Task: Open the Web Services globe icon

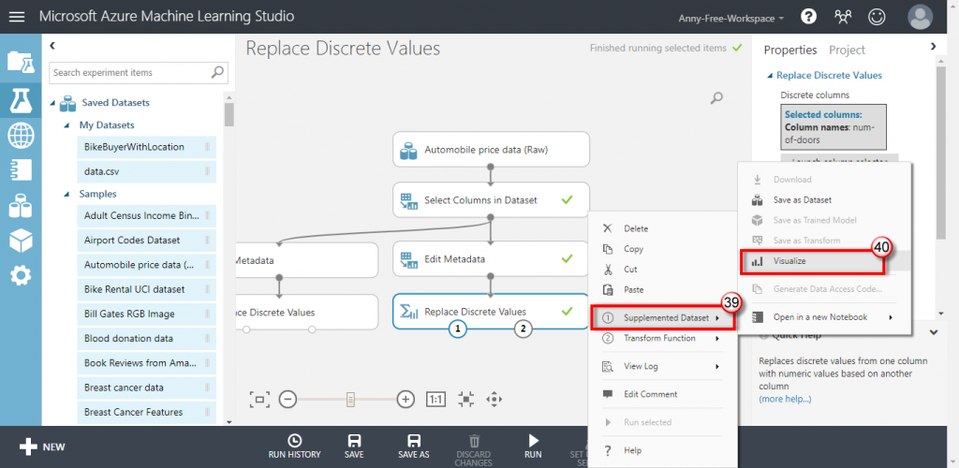Action: tap(21, 135)
